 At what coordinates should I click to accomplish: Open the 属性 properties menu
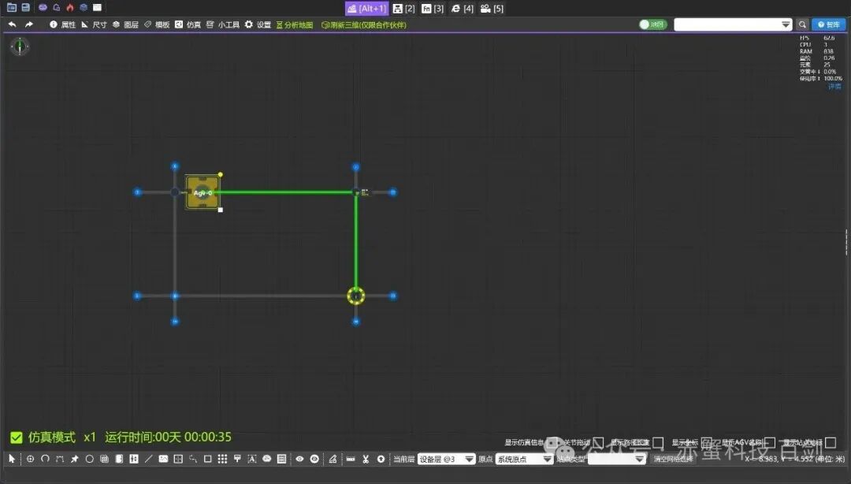tap(62, 24)
